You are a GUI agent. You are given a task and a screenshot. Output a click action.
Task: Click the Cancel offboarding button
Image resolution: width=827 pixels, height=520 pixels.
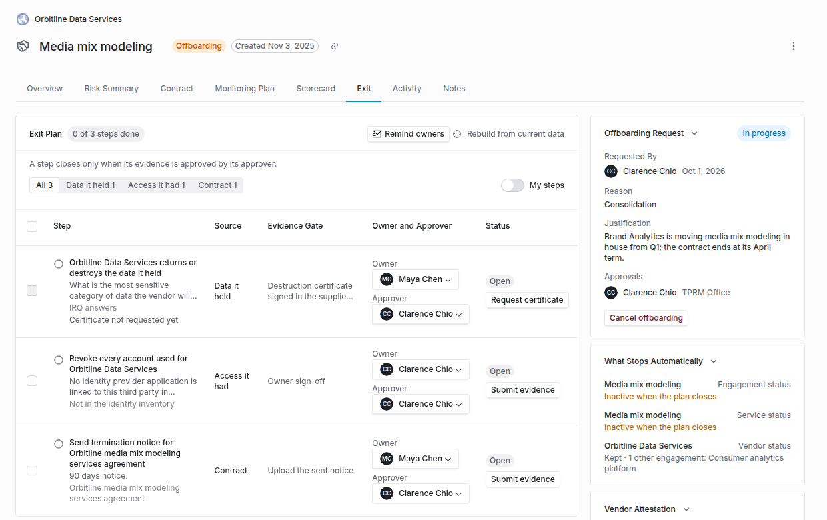[x=646, y=318]
